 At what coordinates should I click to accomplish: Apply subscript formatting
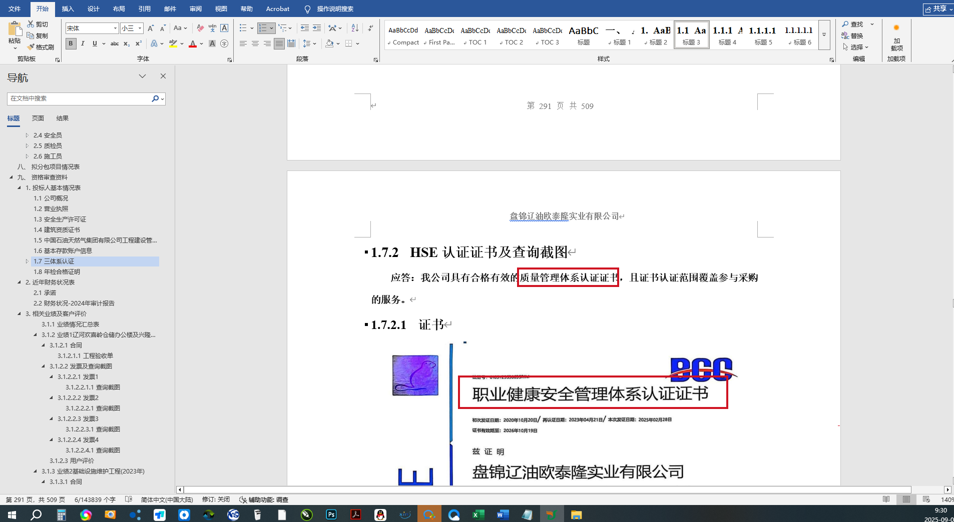127,43
